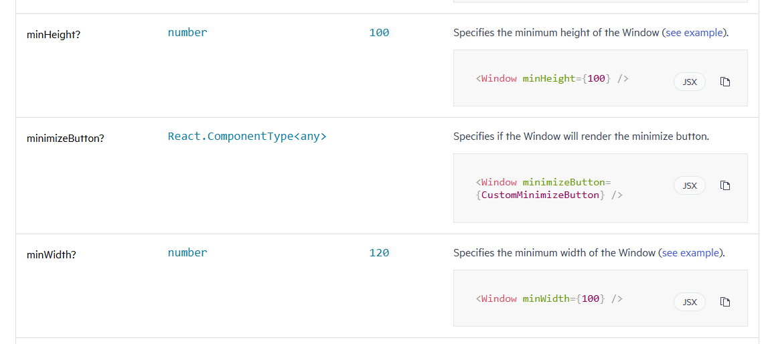Screen dimensions: 768x344
Task: Click the React.ComponentType<any> type text
Action: pyautogui.click(x=247, y=137)
